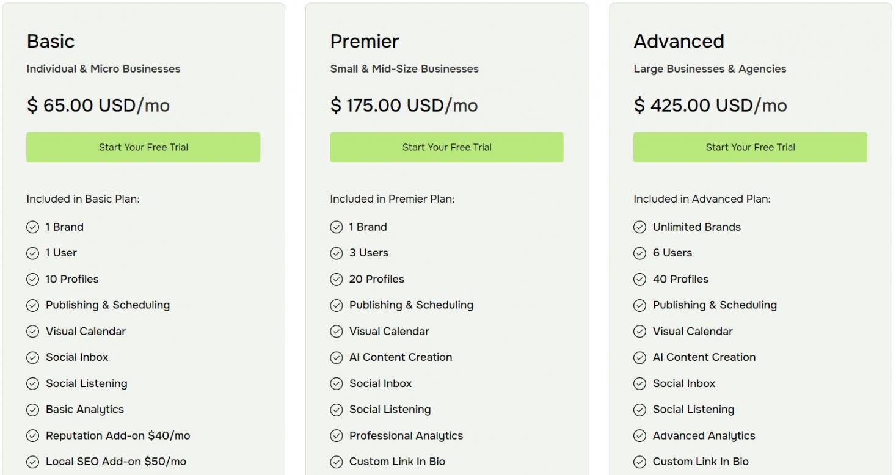Click checkmark icon beside Basic's 1 Brand
The image size is (896, 475).
[32, 227]
